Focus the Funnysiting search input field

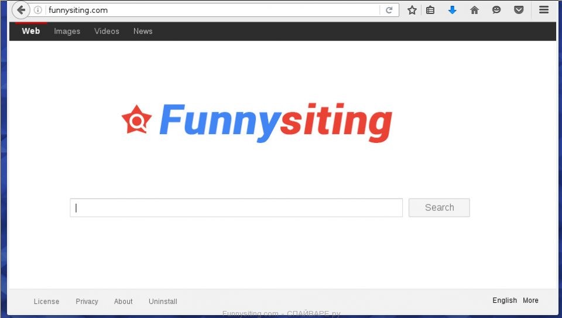point(236,208)
